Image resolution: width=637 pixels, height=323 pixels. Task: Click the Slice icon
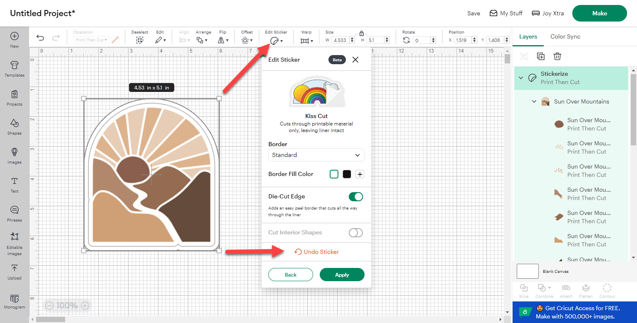(524, 287)
